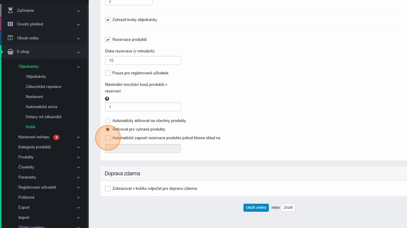Go to Automatická avíza page
Image resolution: width=407 pixels, height=228 pixels.
click(41, 107)
